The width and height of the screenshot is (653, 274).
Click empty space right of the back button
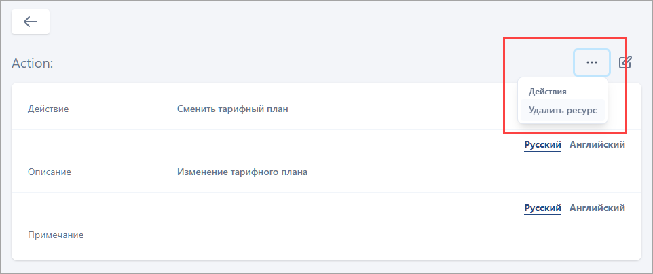click(272, 22)
